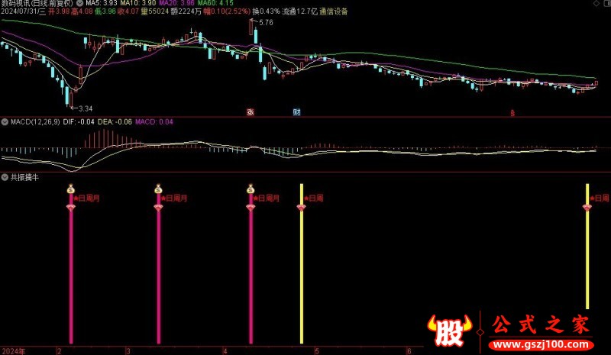Screen dimensions: 611x355
Task: Click the red gem icon on the rightmost yellow bar
Action: pos(587,208)
